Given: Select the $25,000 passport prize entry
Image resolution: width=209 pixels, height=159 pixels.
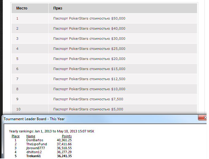Looking at the screenshot, I should [x=89, y=49].
